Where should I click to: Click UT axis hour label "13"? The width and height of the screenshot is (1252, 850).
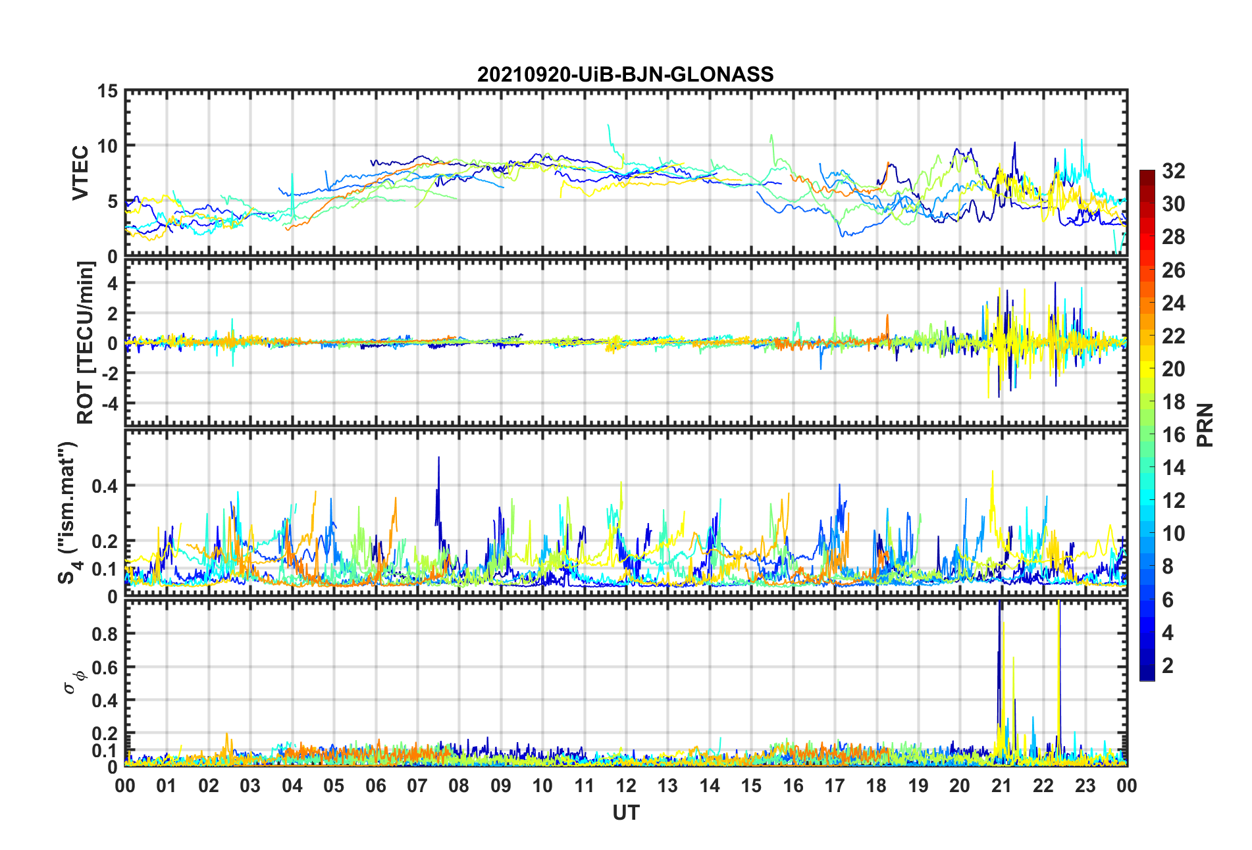667,786
